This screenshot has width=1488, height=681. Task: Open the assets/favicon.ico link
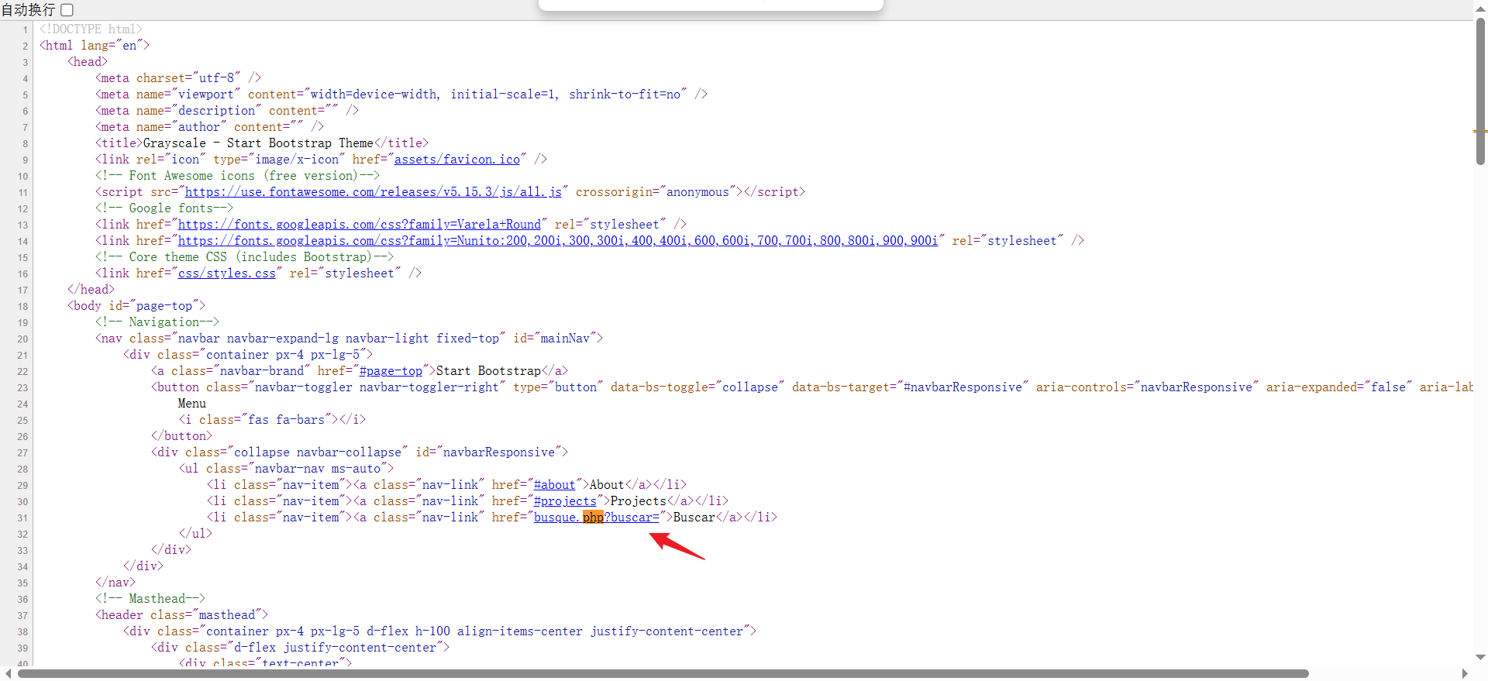click(456, 160)
